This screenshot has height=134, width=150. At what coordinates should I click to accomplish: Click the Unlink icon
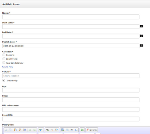pos(52,130)
